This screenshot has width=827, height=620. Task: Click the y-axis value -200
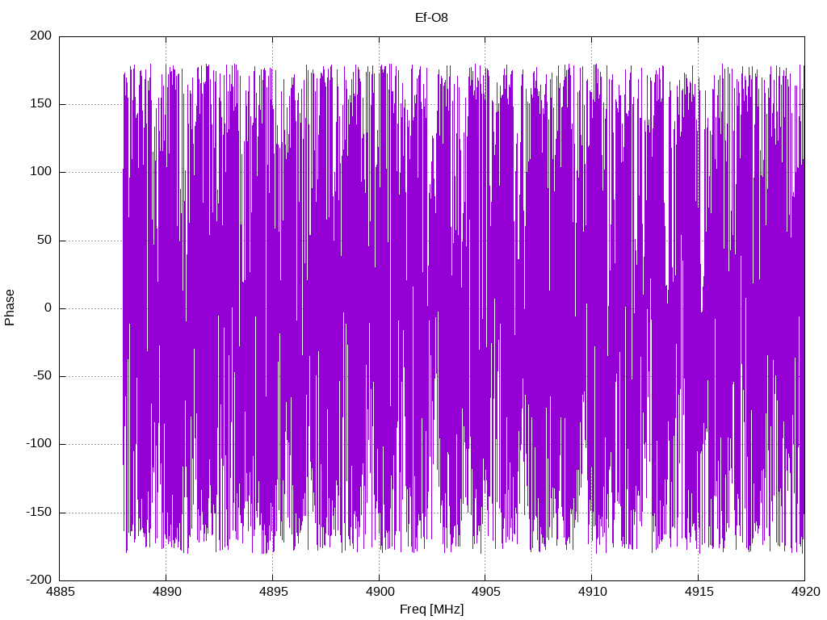(39, 580)
